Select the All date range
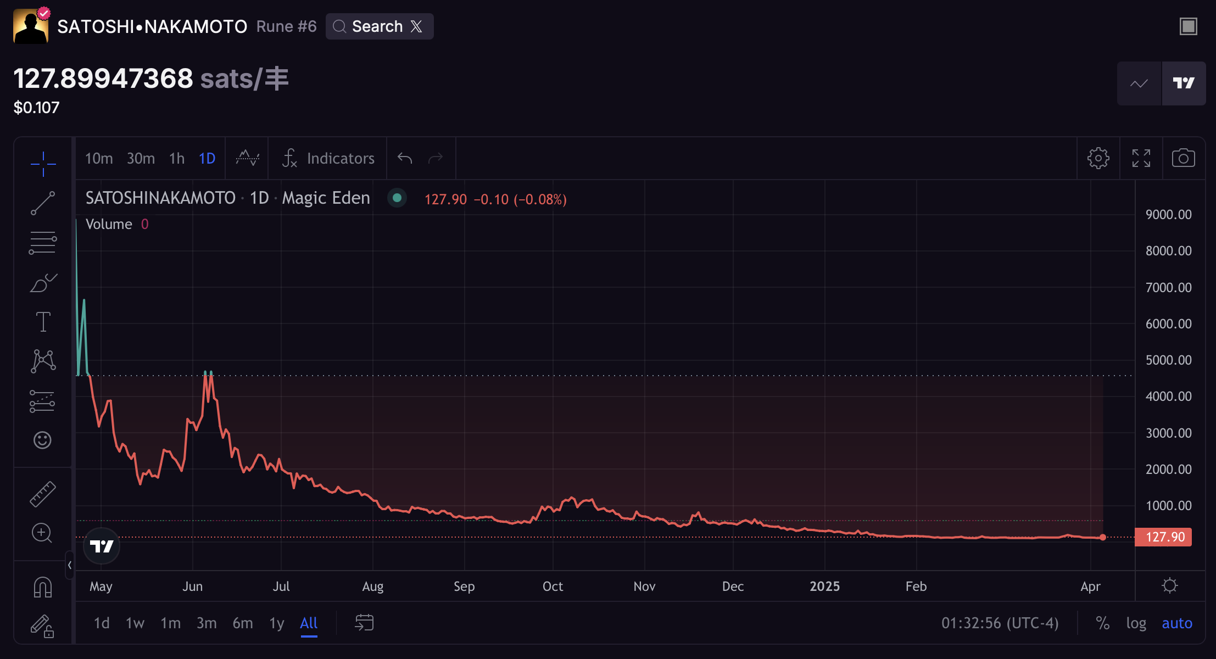 click(x=309, y=623)
